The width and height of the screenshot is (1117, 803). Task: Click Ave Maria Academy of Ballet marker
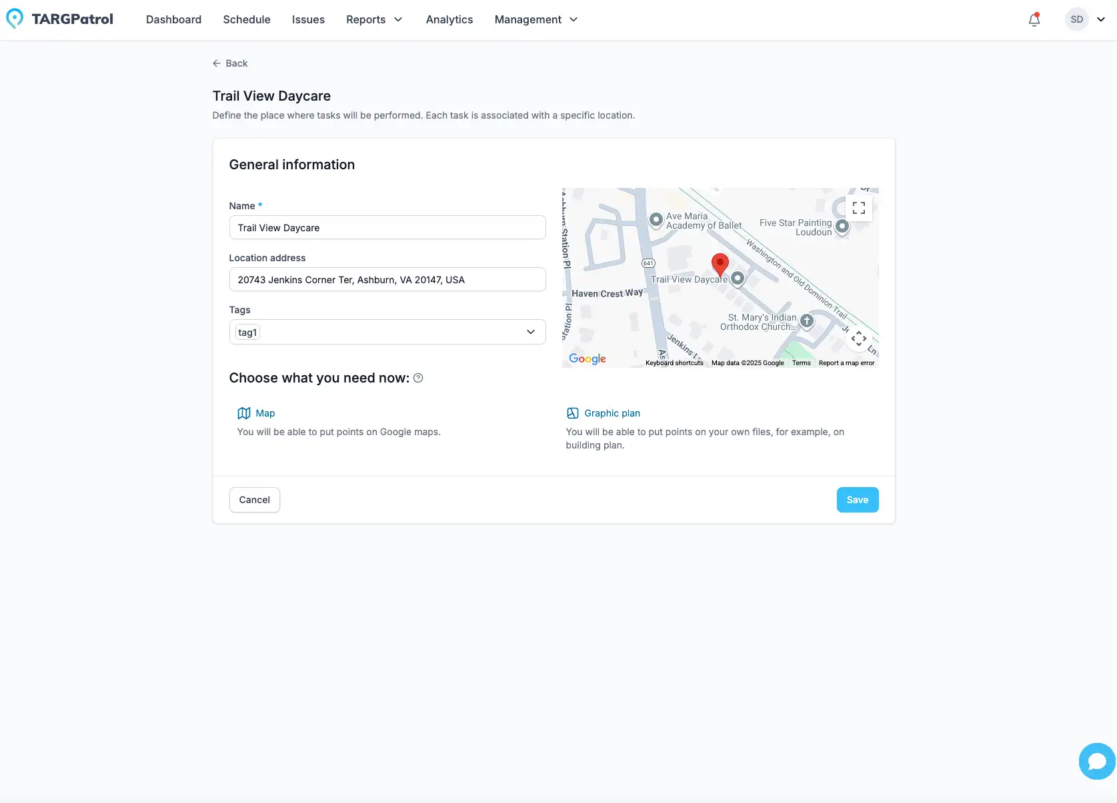pyautogui.click(x=656, y=219)
